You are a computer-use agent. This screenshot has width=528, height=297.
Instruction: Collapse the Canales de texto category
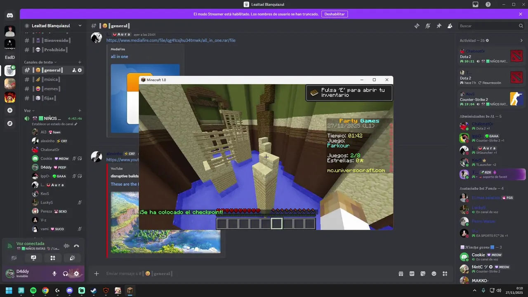coord(40,62)
